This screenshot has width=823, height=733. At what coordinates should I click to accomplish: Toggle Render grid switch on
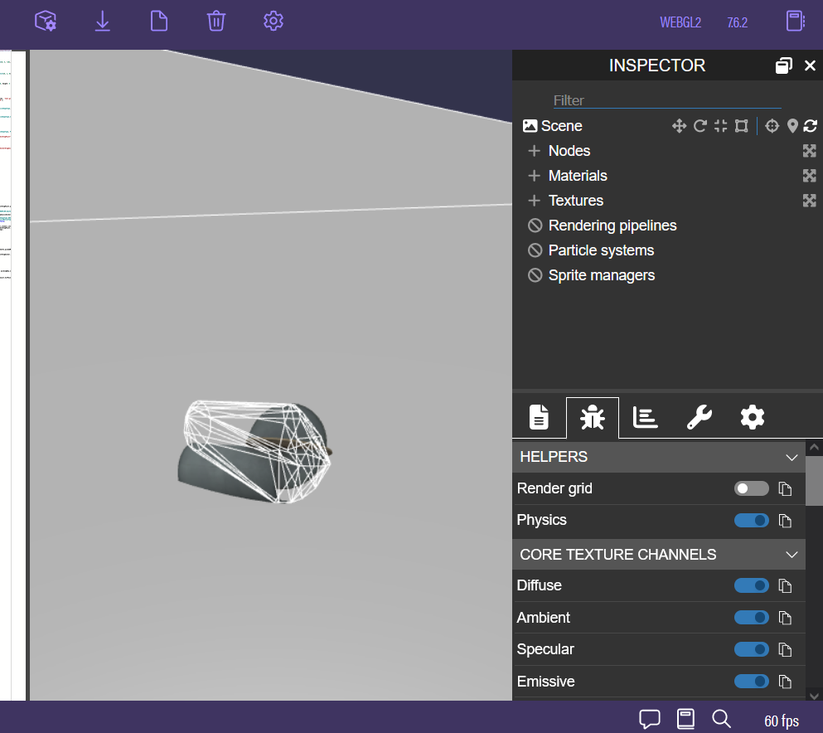751,489
